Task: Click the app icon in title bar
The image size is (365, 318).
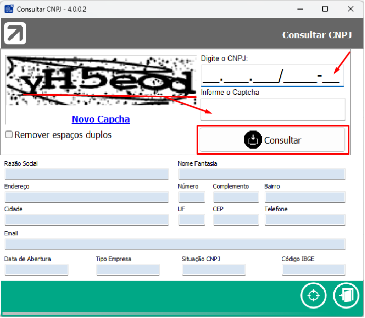Action: tap(9, 9)
